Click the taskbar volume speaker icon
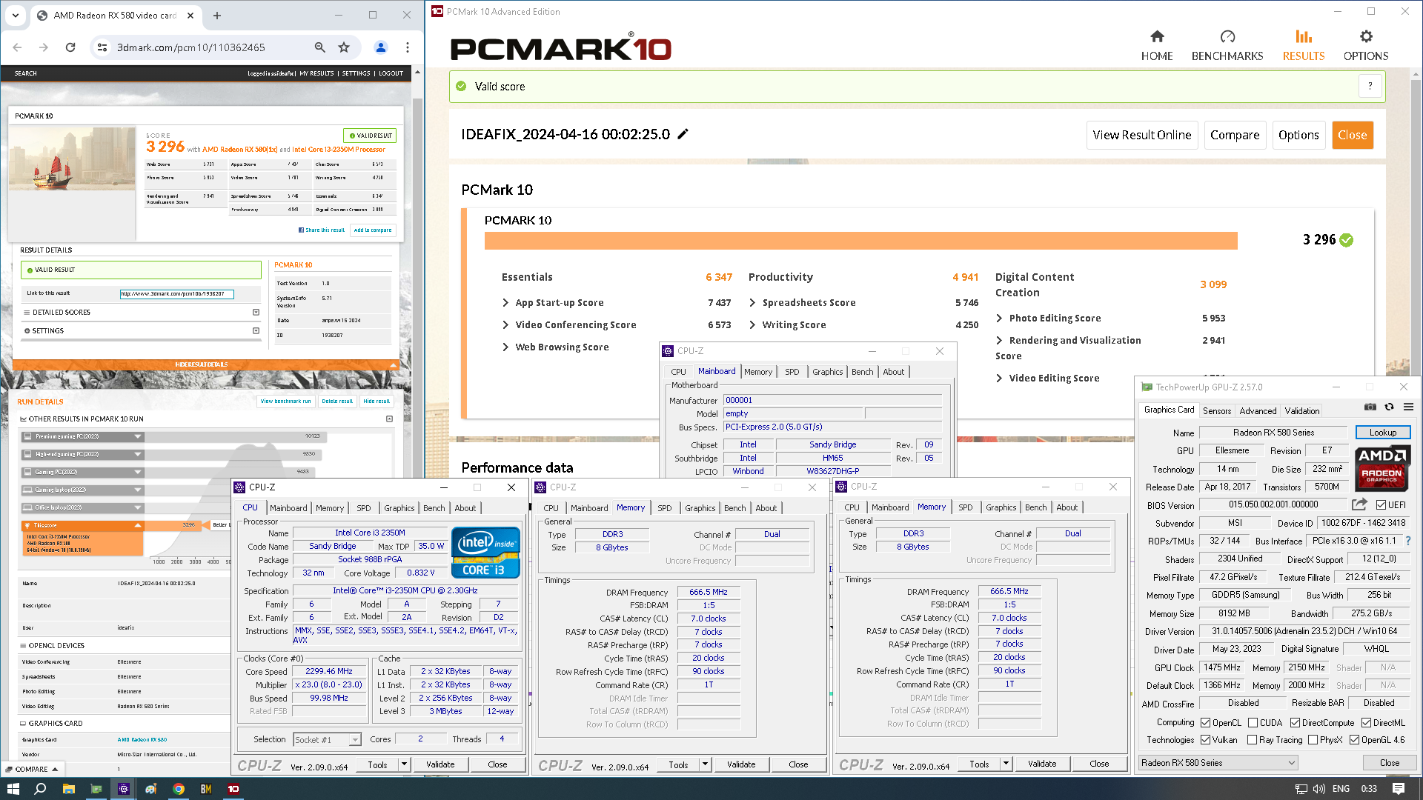Image resolution: width=1423 pixels, height=800 pixels. click(x=1318, y=789)
